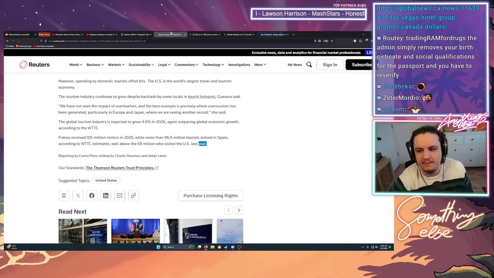494x278 pixels.
Task: Expand the Sustainability menu
Action: coord(141,65)
